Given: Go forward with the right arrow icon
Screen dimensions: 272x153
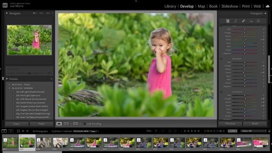Looking at the screenshot, I should coord(27,131).
